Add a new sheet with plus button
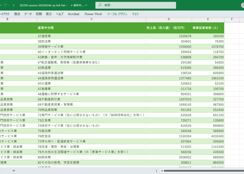244x174 pixels. (14, 171)
